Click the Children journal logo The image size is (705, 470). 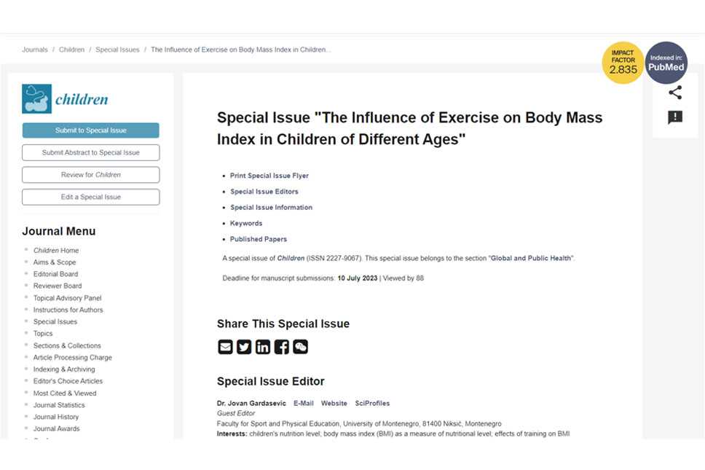[66, 98]
